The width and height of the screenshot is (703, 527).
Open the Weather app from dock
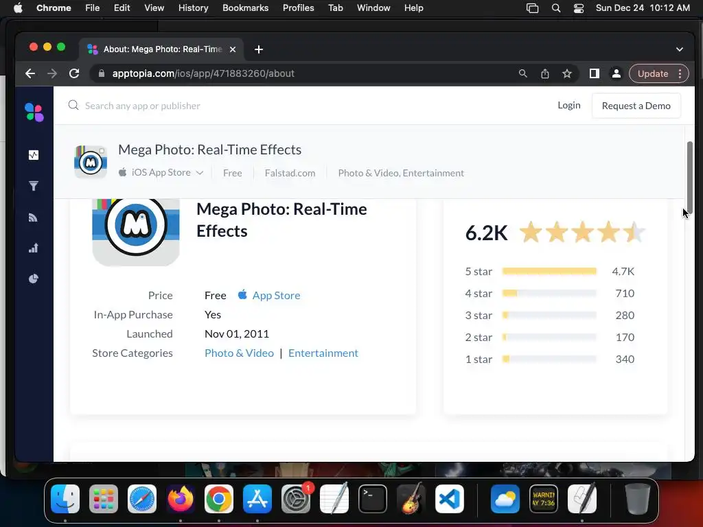click(x=505, y=499)
